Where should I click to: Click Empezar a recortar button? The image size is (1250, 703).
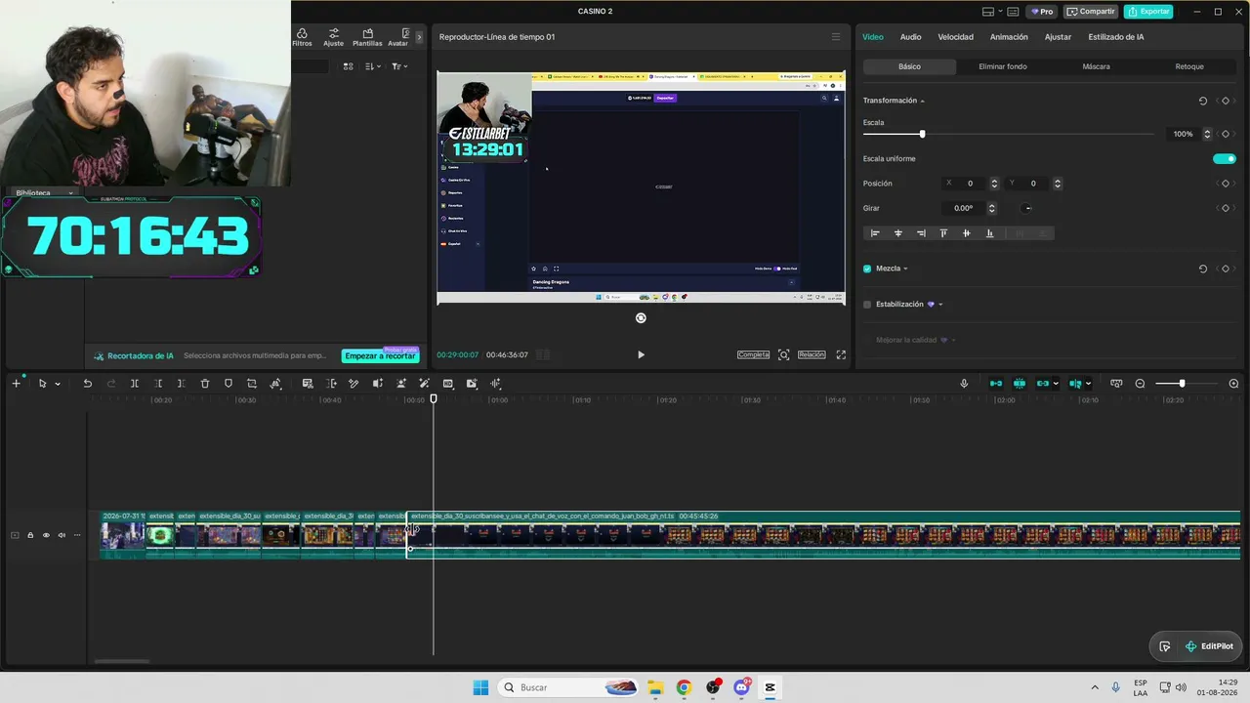click(380, 356)
